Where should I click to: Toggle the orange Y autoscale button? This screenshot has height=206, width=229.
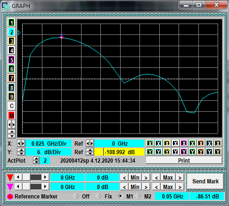click(x=201, y=152)
